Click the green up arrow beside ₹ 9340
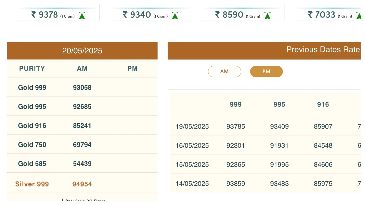The image size is (365, 205). [x=175, y=16]
